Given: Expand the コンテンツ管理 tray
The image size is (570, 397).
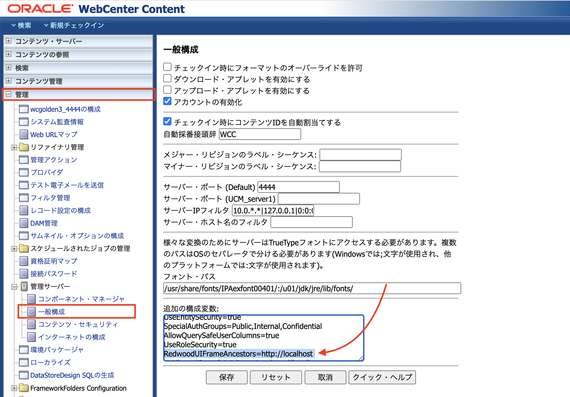Looking at the screenshot, I should (9, 81).
